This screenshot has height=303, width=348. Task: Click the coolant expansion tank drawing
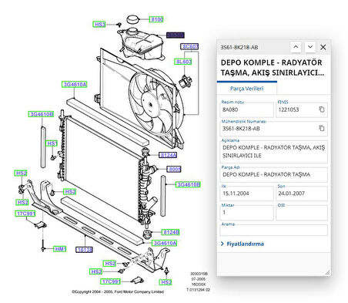tap(140, 44)
